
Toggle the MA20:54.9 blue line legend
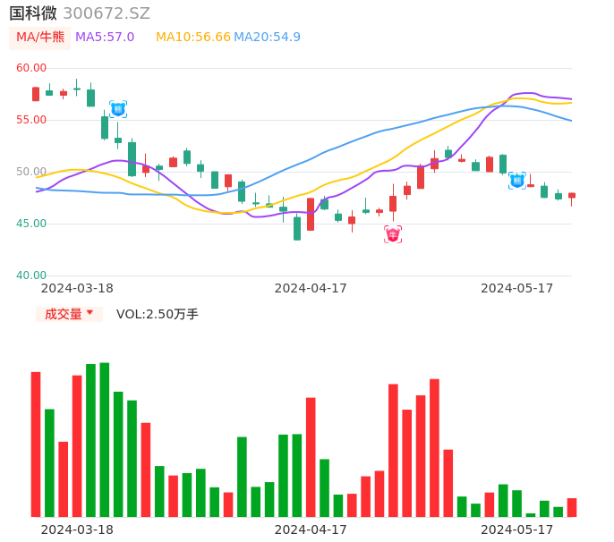click(267, 37)
